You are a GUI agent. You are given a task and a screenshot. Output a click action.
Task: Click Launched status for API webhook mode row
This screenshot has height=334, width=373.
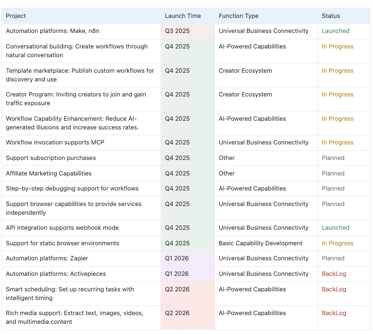(x=335, y=228)
